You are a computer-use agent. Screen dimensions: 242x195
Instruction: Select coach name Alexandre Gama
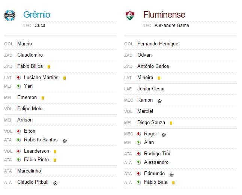[171, 25]
